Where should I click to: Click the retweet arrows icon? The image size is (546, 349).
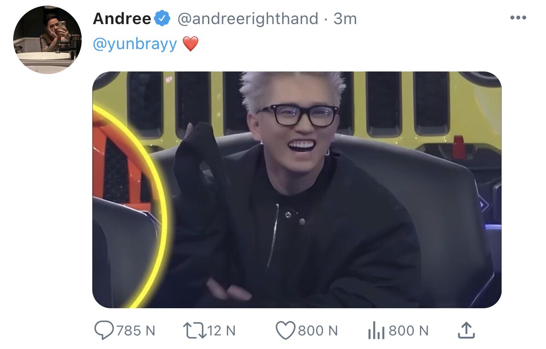pyautogui.click(x=194, y=331)
